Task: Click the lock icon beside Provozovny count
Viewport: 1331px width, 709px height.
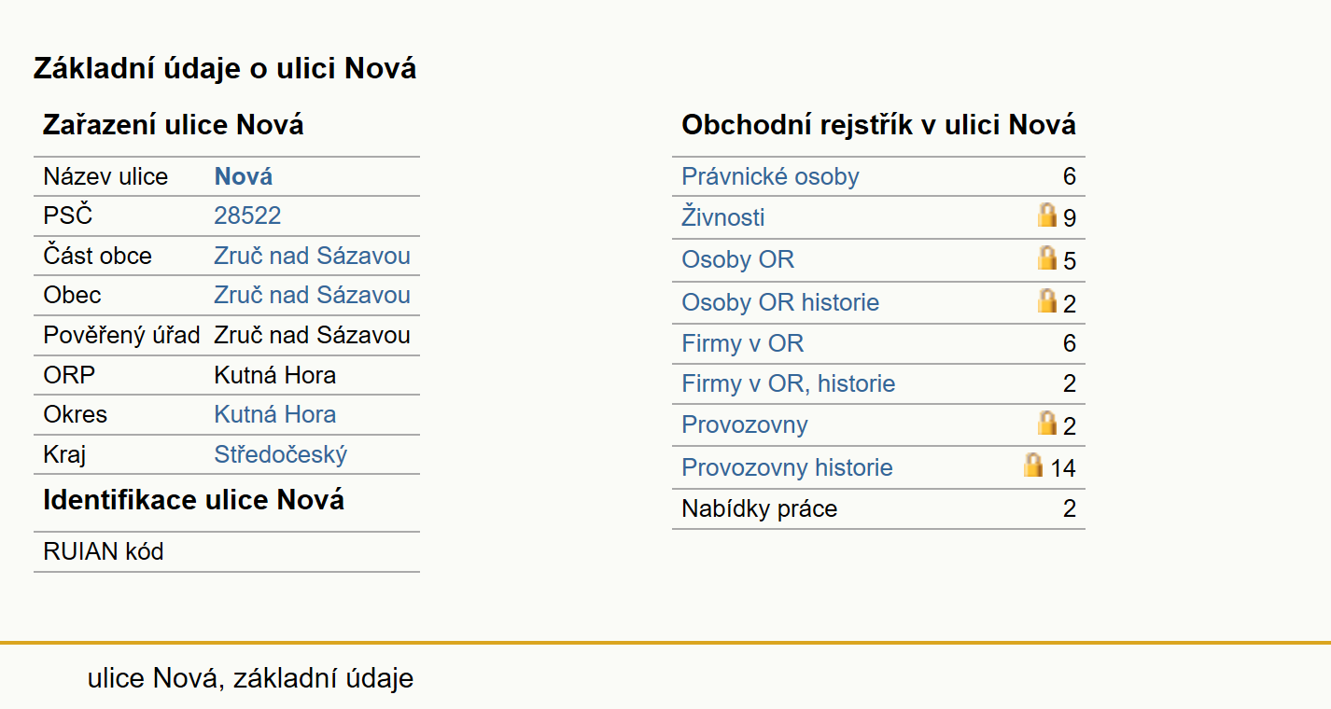Action: 1047,424
